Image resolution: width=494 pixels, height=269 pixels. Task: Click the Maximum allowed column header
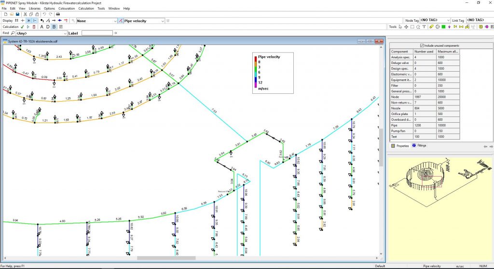pos(448,51)
